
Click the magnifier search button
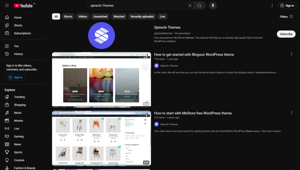point(199,6)
